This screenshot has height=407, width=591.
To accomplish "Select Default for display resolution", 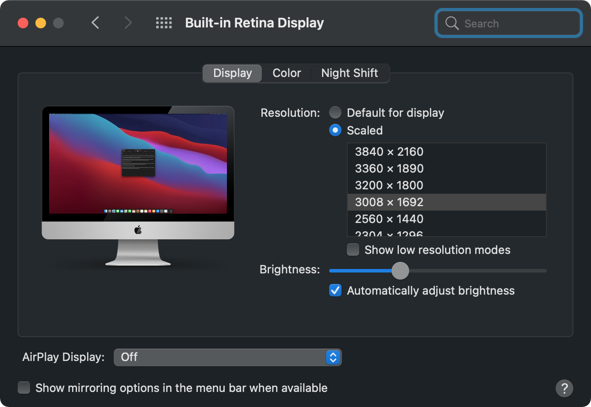I will point(335,113).
